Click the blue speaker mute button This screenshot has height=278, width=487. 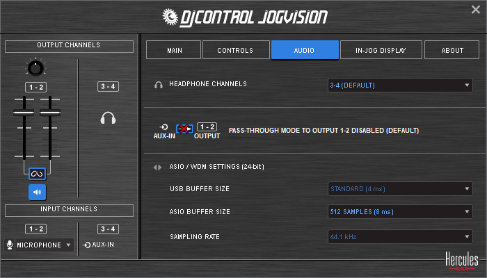click(x=38, y=192)
